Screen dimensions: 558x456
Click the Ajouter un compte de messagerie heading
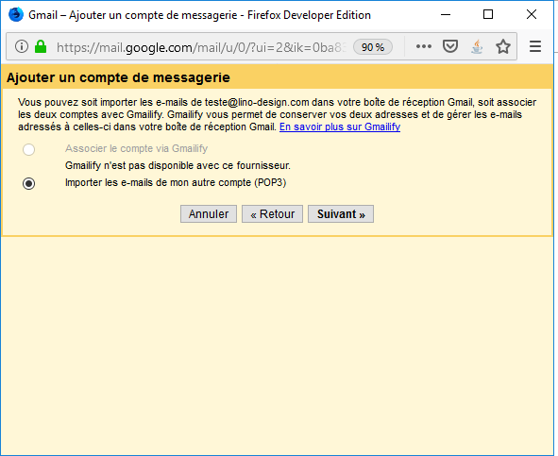pyautogui.click(x=118, y=77)
